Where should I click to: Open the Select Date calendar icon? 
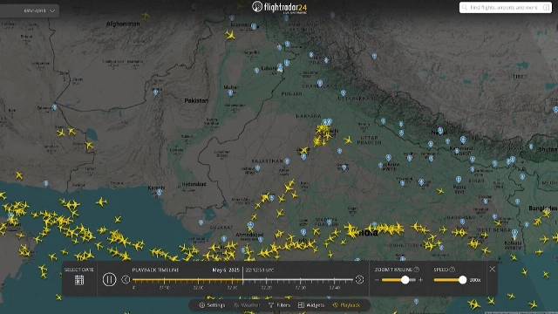(79, 280)
